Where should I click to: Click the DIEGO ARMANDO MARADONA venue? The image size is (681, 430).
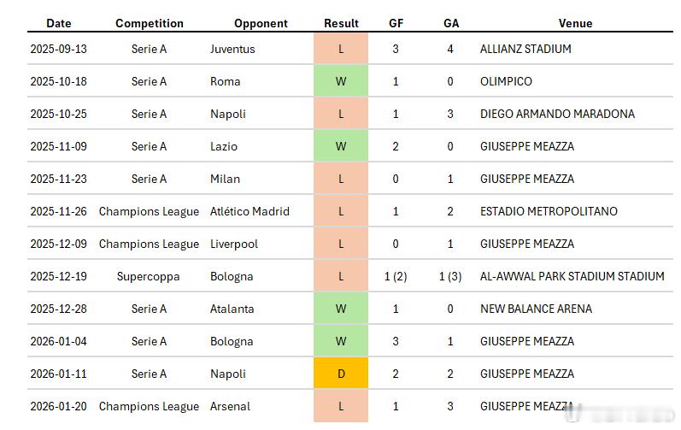[557, 114]
